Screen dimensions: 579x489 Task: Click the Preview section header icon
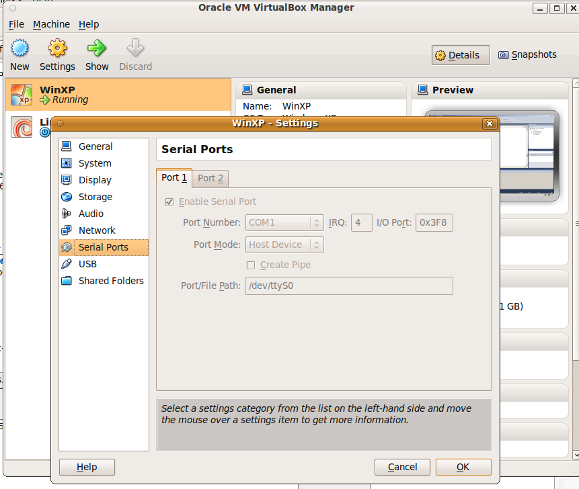[x=422, y=89]
